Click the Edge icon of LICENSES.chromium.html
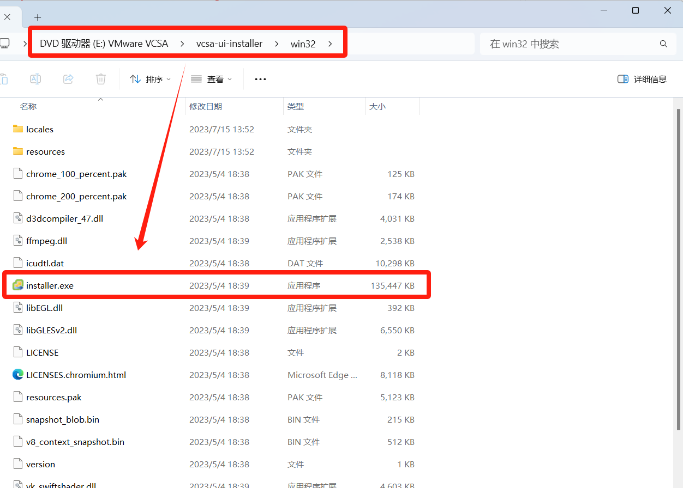Image resolution: width=683 pixels, height=488 pixels. 18,375
